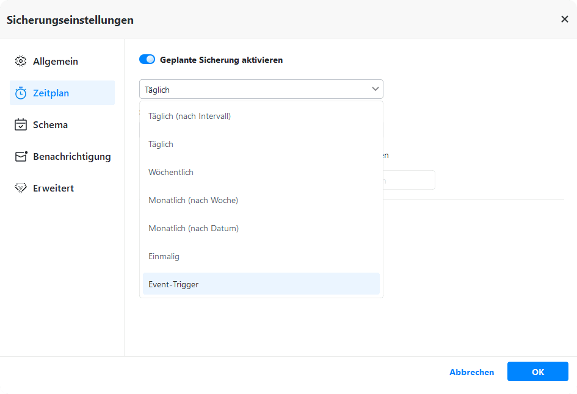Select Monatlich (nach Datum) option

[193, 228]
